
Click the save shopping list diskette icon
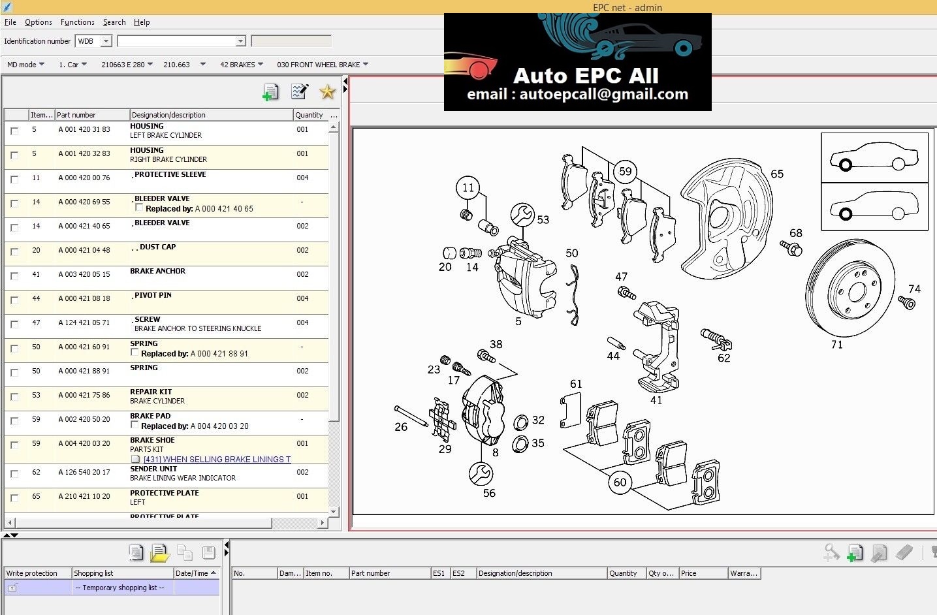point(208,552)
